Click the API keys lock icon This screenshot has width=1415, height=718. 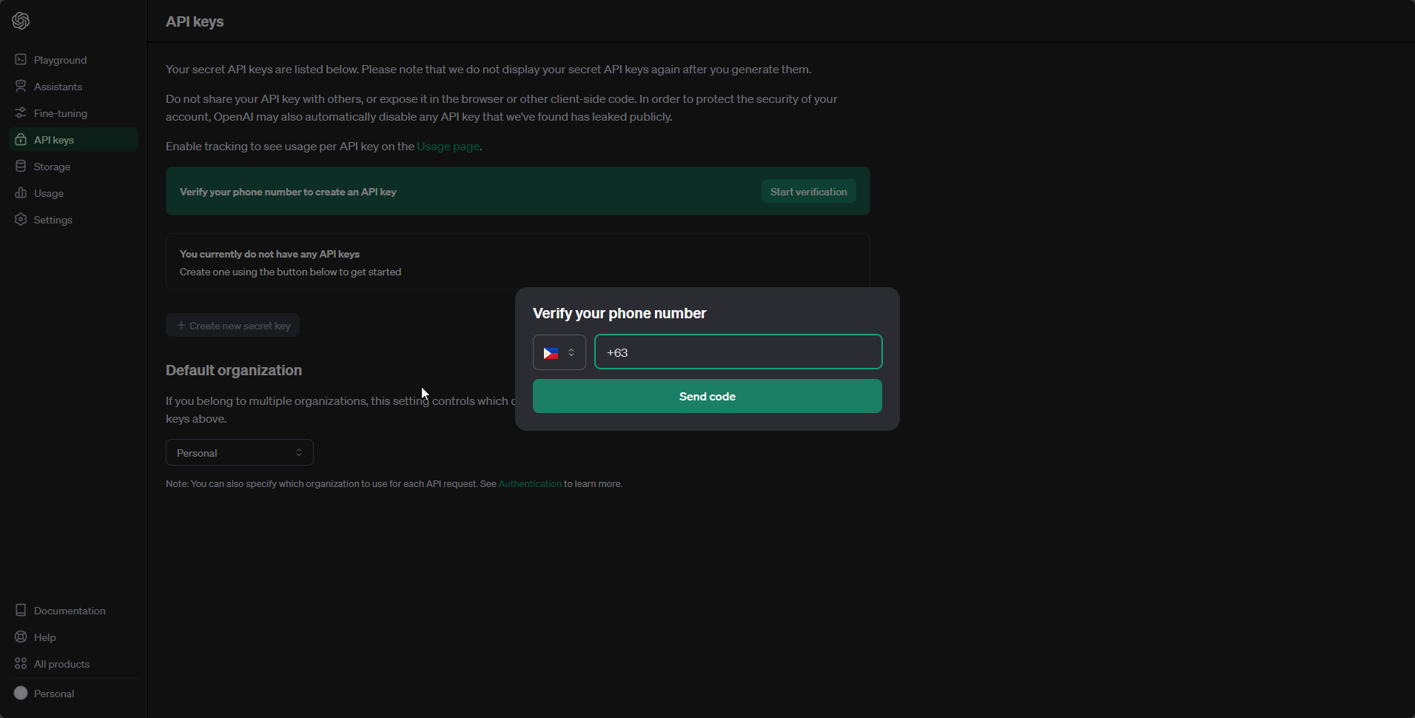(21, 139)
